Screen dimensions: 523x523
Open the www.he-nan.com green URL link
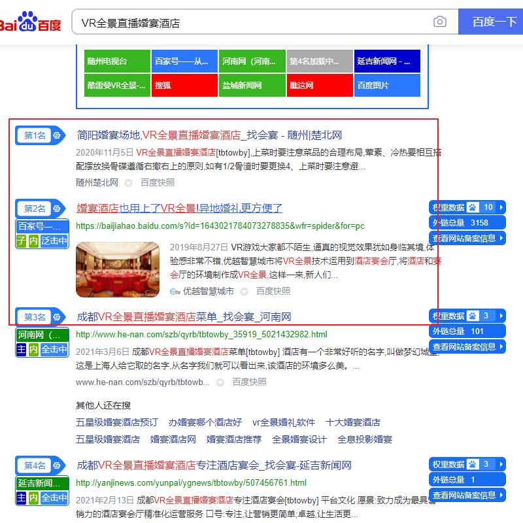tap(201, 334)
